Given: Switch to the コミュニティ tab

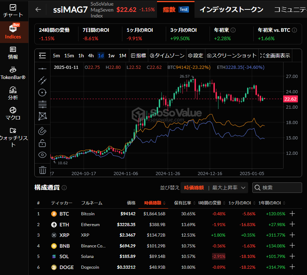Looking at the screenshot, I should (x=291, y=9).
